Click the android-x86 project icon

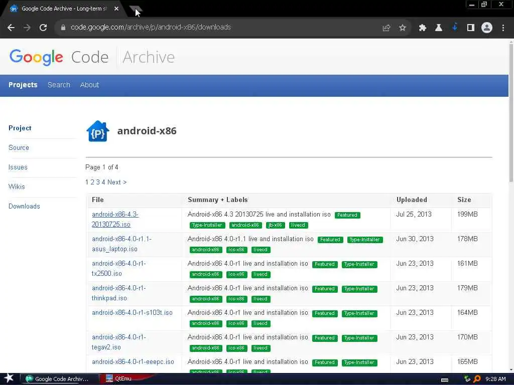tap(98, 131)
